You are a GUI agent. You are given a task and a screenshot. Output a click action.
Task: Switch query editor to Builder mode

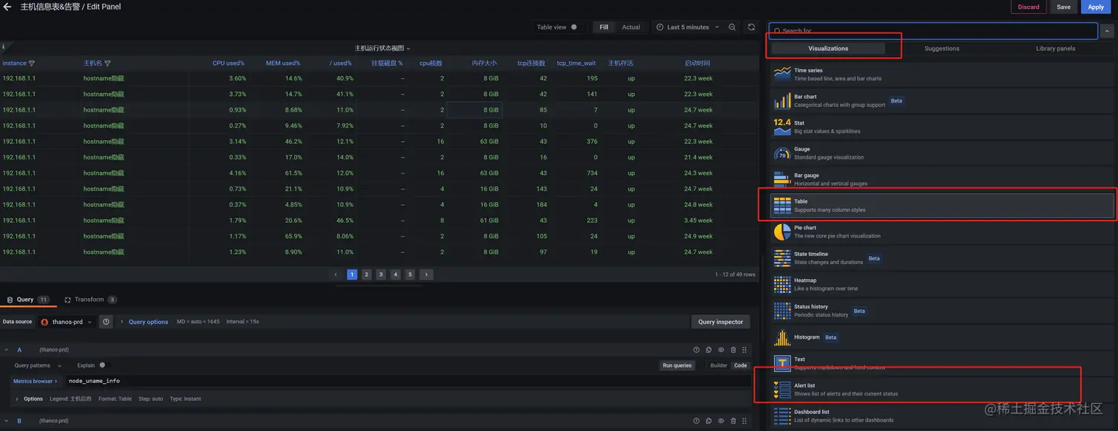(719, 365)
